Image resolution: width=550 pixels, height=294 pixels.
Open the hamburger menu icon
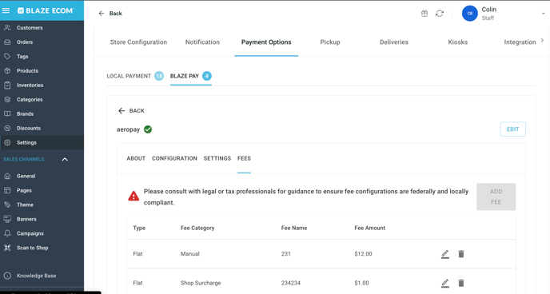click(x=6, y=10)
